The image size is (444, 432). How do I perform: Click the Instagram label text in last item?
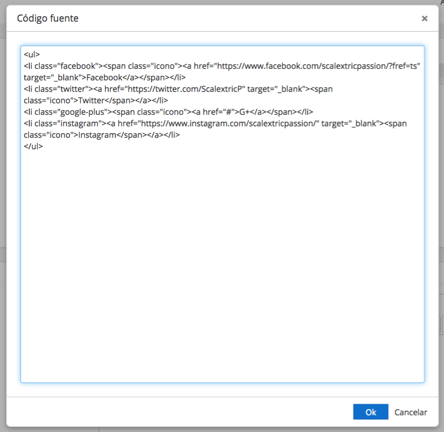coord(97,135)
